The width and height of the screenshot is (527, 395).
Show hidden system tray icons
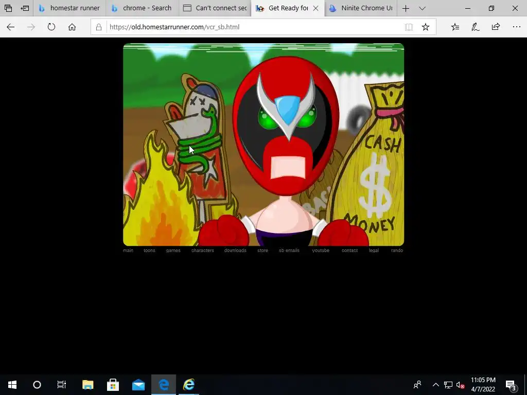[x=435, y=385]
